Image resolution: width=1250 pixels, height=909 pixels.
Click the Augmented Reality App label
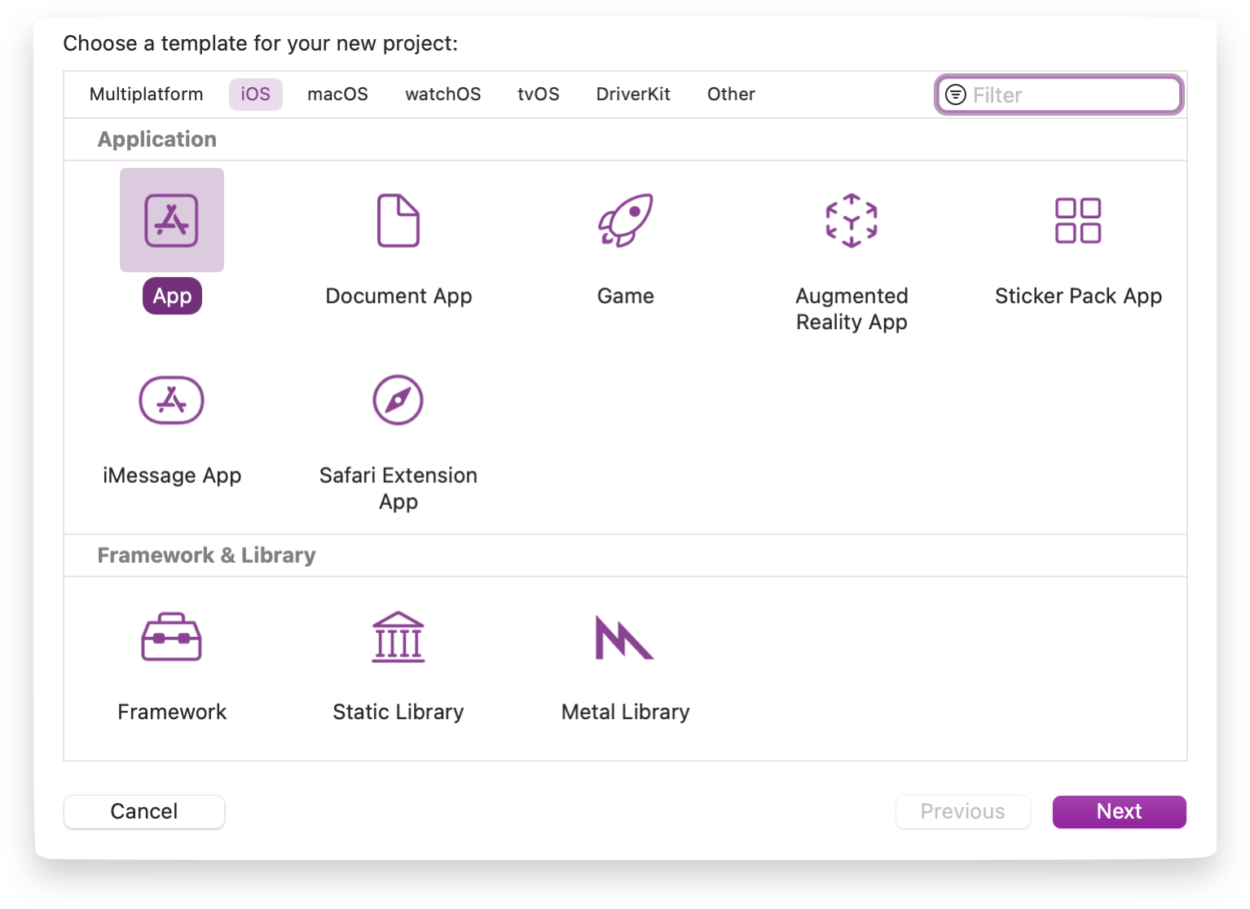(x=852, y=309)
